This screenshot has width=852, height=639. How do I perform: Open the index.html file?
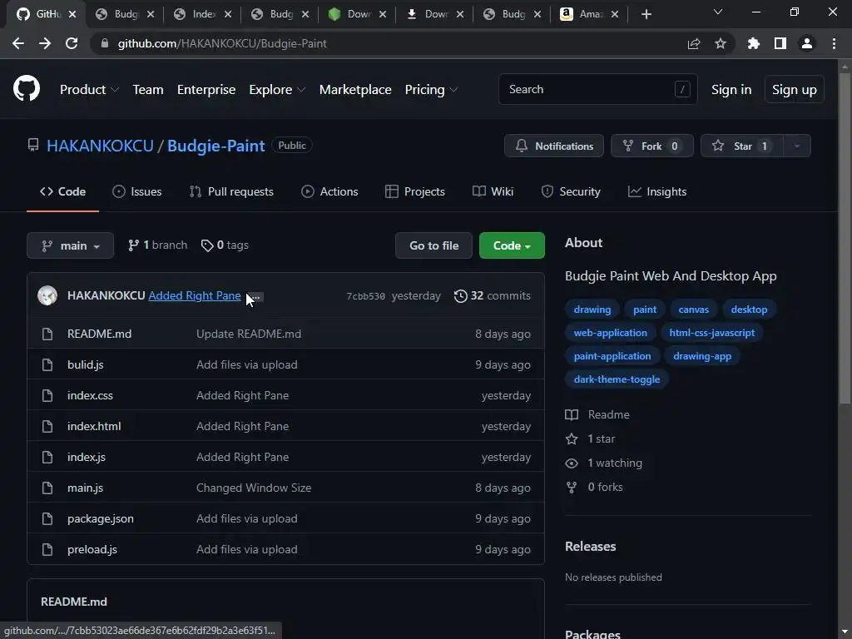[x=94, y=427]
